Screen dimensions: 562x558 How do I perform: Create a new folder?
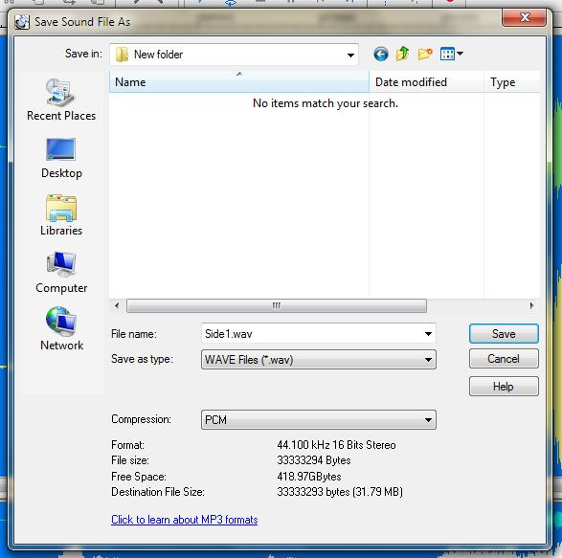click(x=425, y=55)
